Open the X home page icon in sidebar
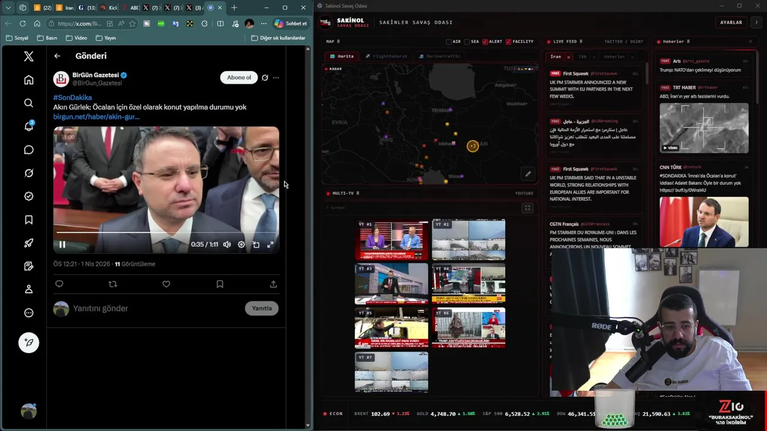 29,80
